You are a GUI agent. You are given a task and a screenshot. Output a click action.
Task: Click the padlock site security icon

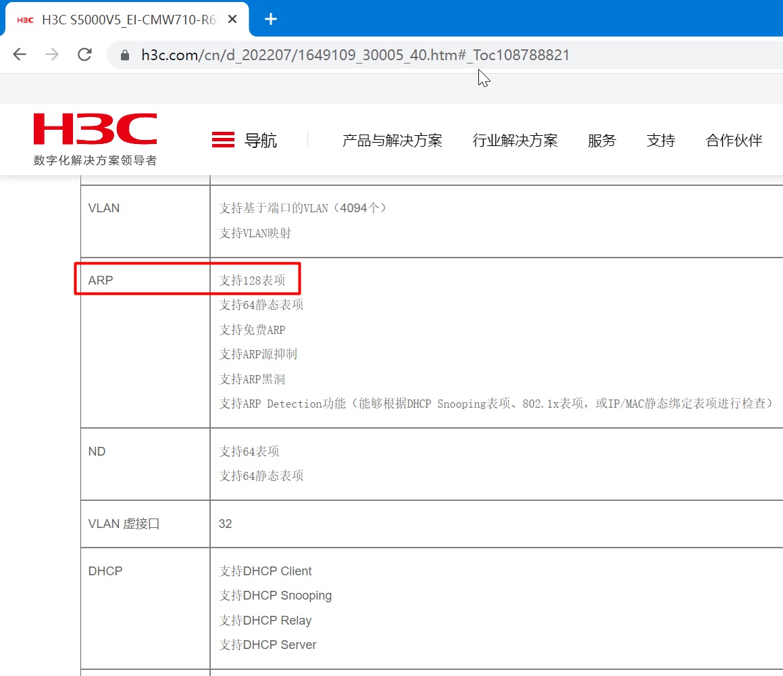125,55
